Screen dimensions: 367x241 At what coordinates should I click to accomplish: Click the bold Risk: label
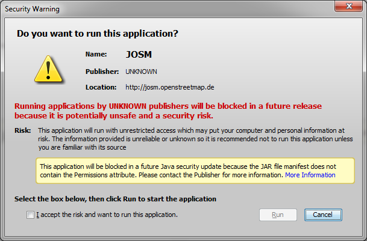click(23, 130)
